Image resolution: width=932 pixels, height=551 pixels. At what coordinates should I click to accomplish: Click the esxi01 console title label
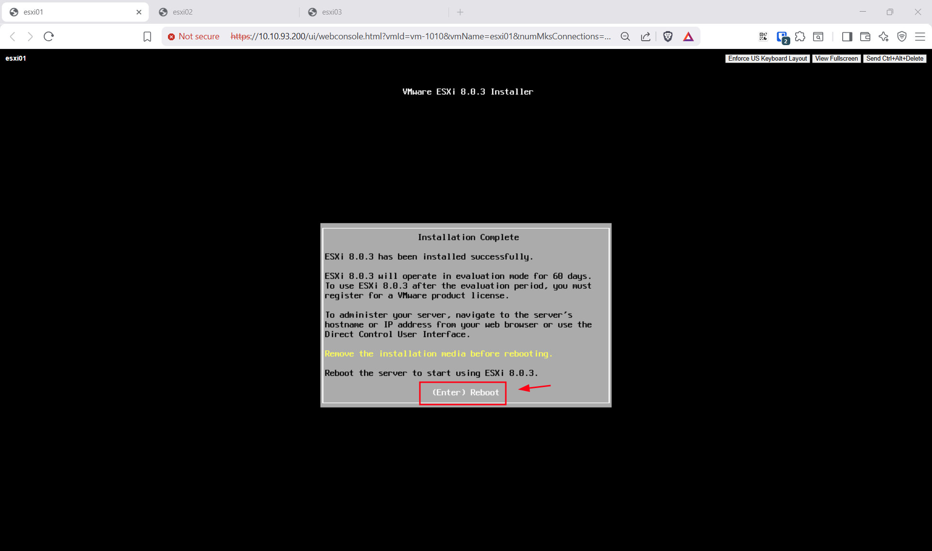coord(16,58)
